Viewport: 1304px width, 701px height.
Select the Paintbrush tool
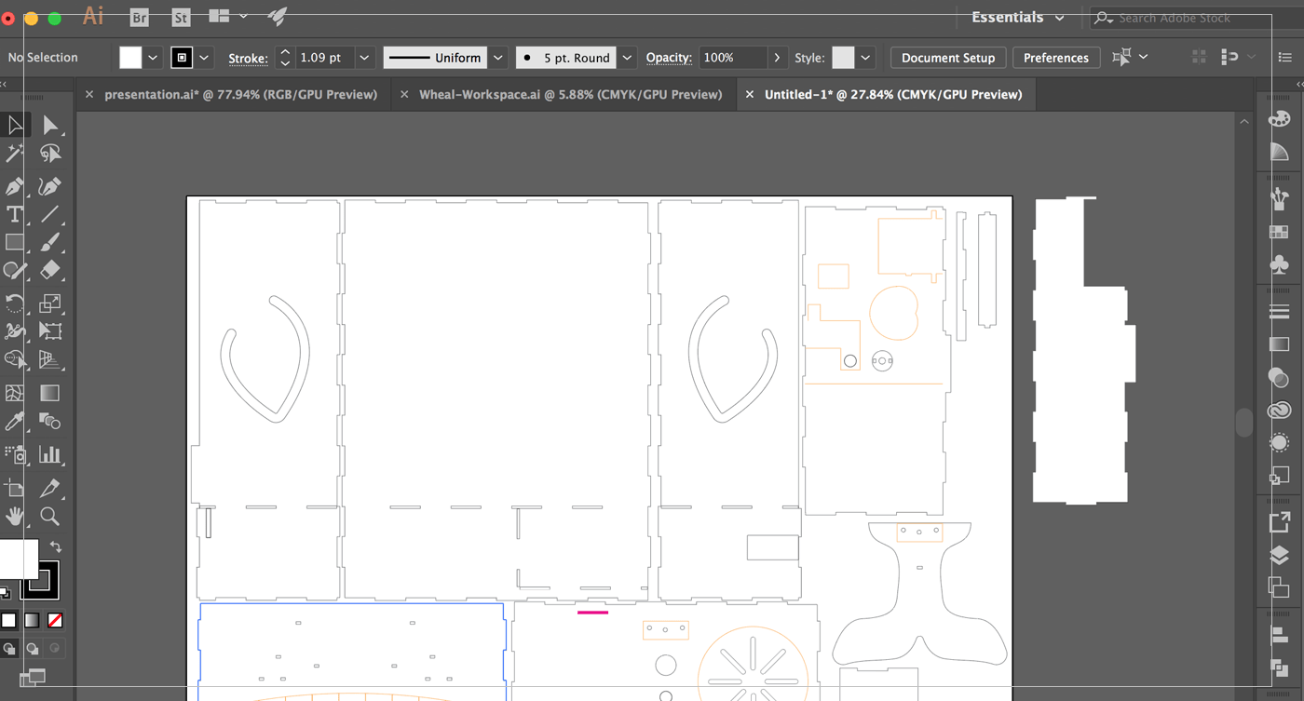[x=50, y=242]
